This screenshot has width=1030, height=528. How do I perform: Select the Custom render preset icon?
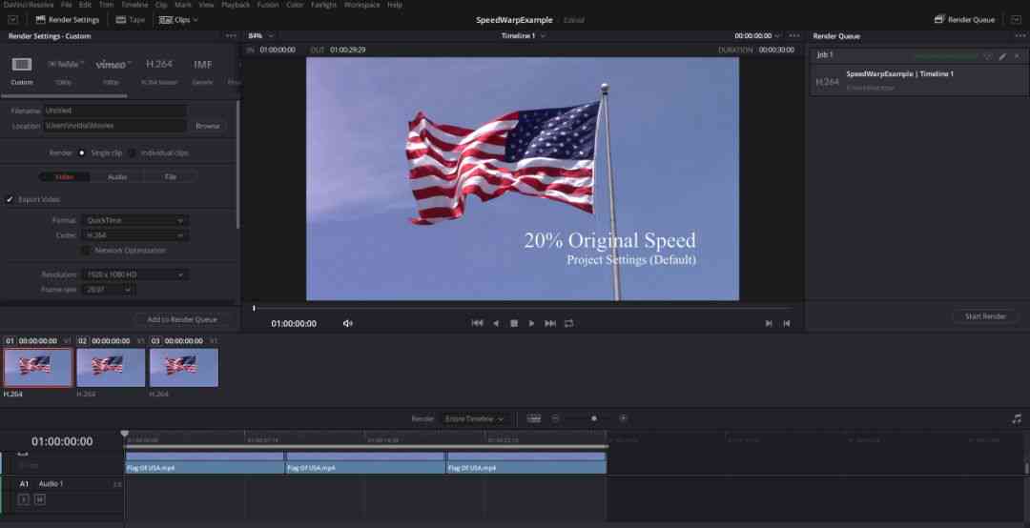[x=22, y=65]
